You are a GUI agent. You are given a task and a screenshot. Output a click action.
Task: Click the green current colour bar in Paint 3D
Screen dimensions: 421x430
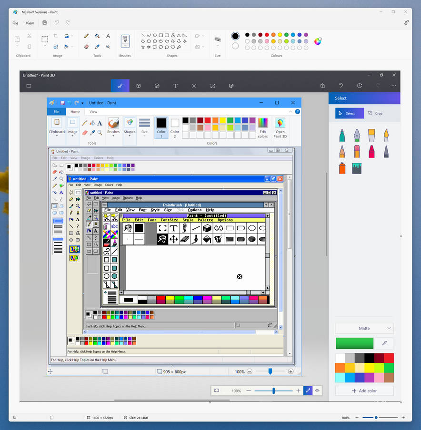(354, 343)
